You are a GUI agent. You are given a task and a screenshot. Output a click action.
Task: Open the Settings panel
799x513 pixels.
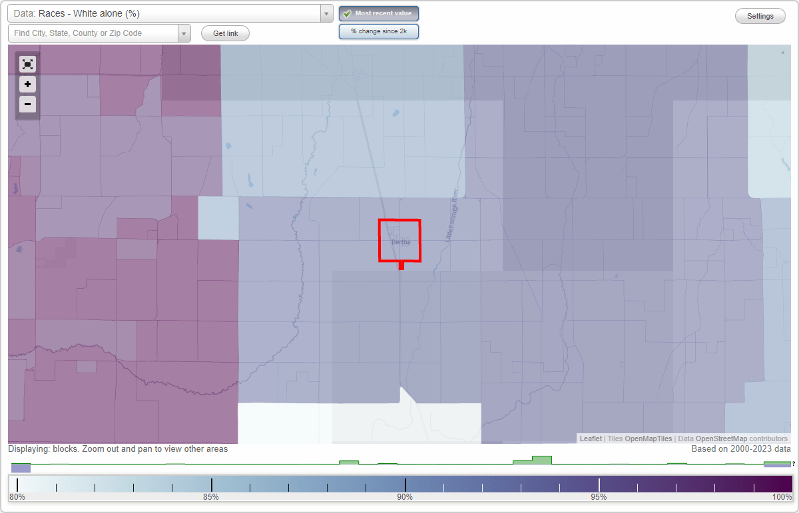pyautogui.click(x=760, y=15)
